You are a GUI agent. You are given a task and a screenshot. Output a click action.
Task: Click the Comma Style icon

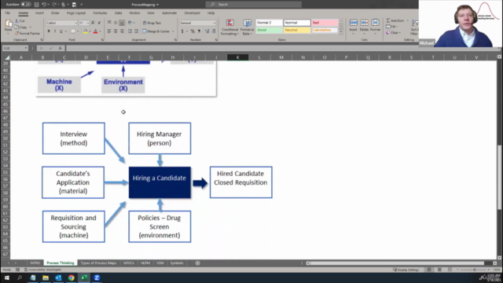pyautogui.click(x=199, y=31)
